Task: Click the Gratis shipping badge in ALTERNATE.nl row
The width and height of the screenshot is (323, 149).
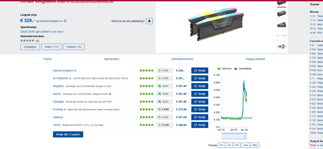Action: point(165,78)
